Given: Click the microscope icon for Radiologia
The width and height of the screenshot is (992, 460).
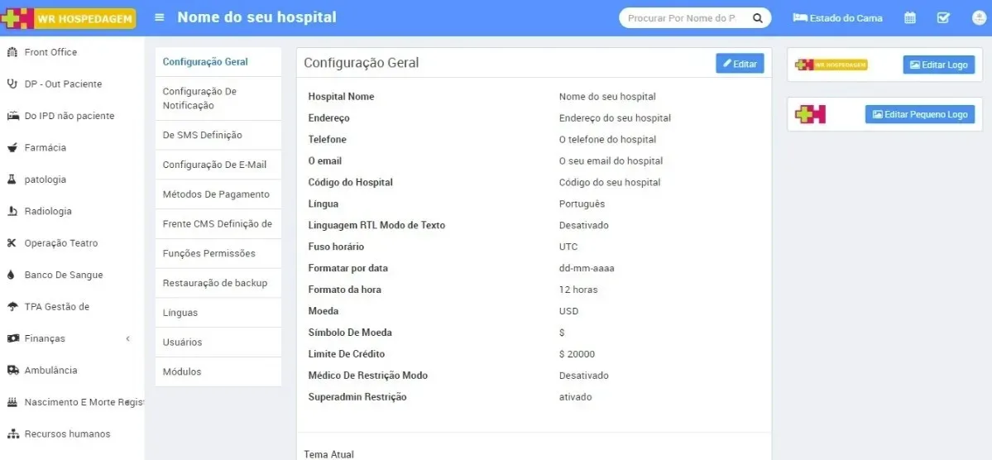Looking at the screenshot, I should pyautogui.click(x=12, y=211).
